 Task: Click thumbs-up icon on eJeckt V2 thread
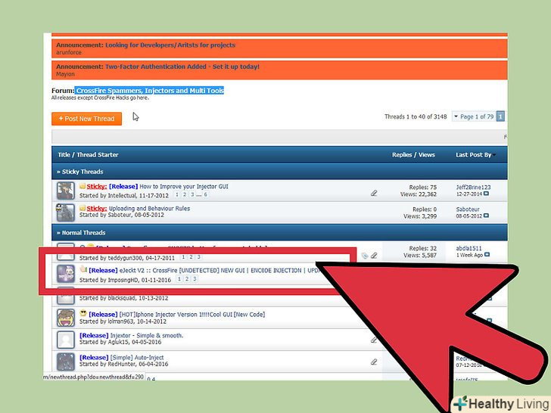point(83,269)
